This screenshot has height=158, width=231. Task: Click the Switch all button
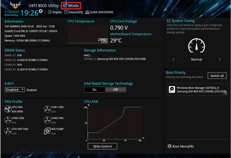(217, 76)
